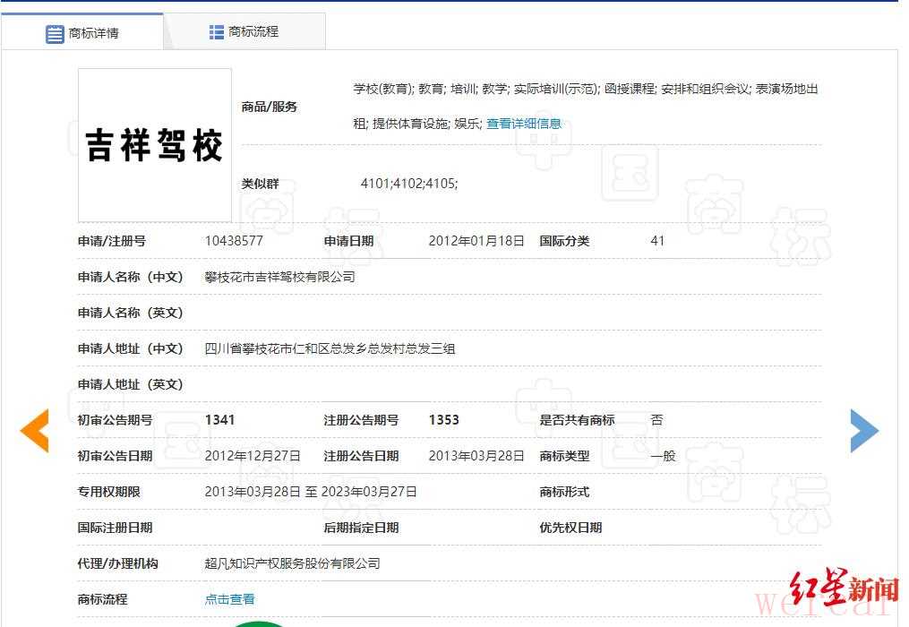The image size is (909, 627).
Task: Click the 后期指定日期 label
Action: tap(361, 528)
